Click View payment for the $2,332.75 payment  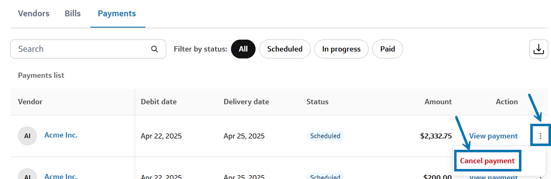[x=493, y=136]
